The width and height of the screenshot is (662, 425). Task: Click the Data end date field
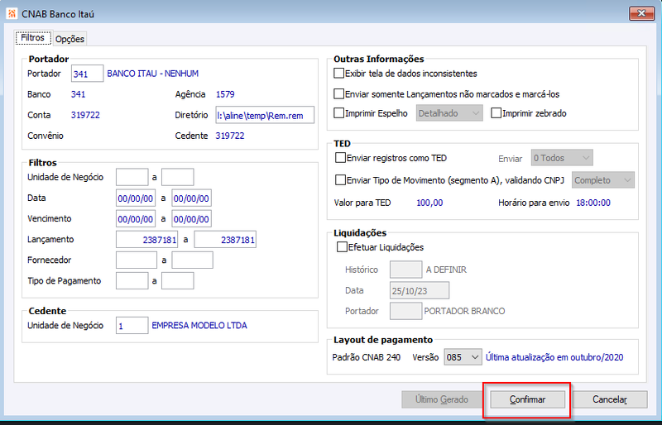(x=191, y=198)
